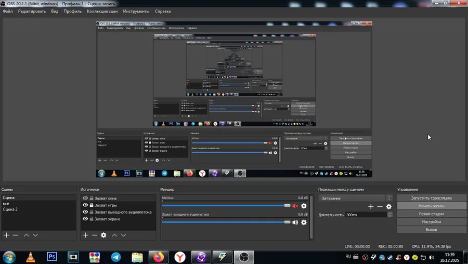
Task: Open Mic/Aux mixer settings gear
Action: 304,206
